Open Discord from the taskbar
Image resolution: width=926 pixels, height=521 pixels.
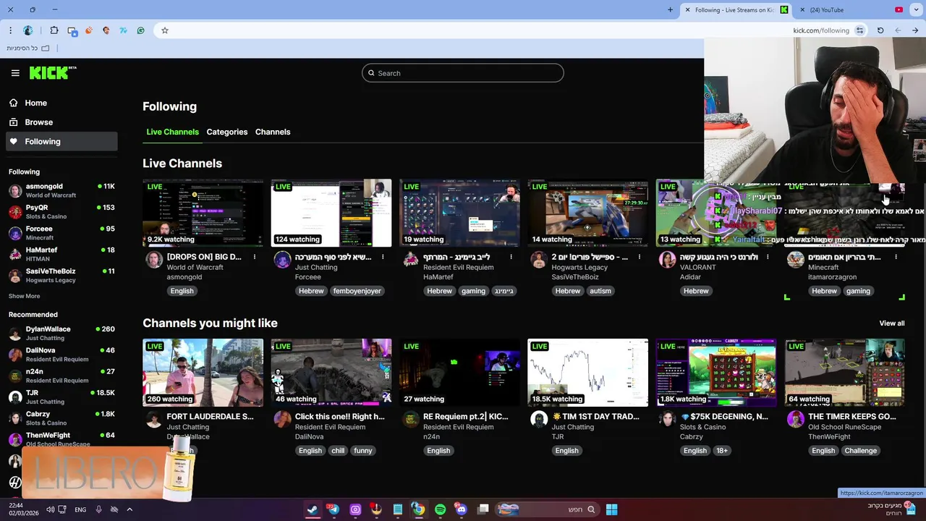tap(462, 509)
